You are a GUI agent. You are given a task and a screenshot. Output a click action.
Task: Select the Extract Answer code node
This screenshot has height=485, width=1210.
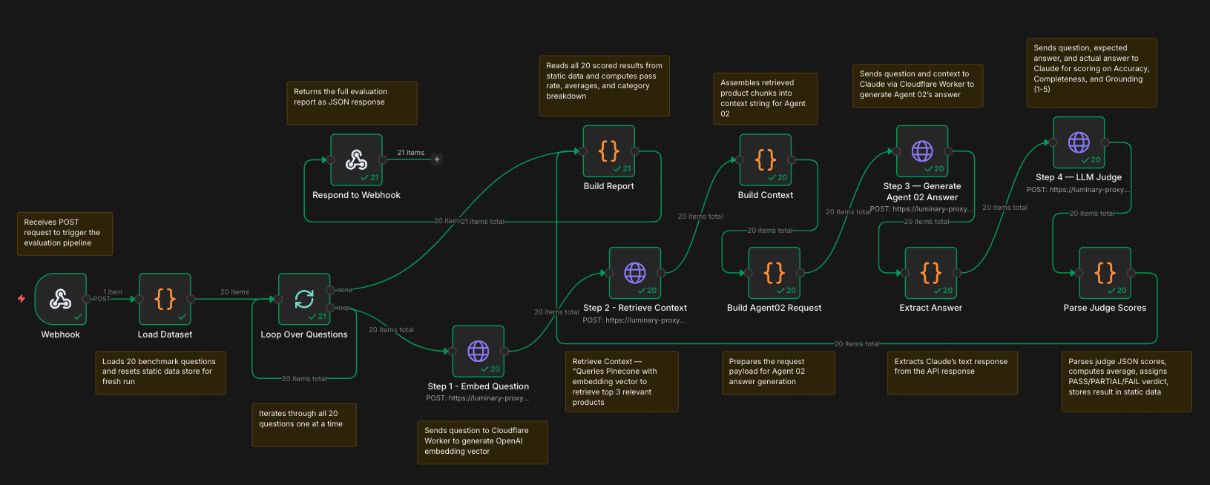click(x=931, y=273)
